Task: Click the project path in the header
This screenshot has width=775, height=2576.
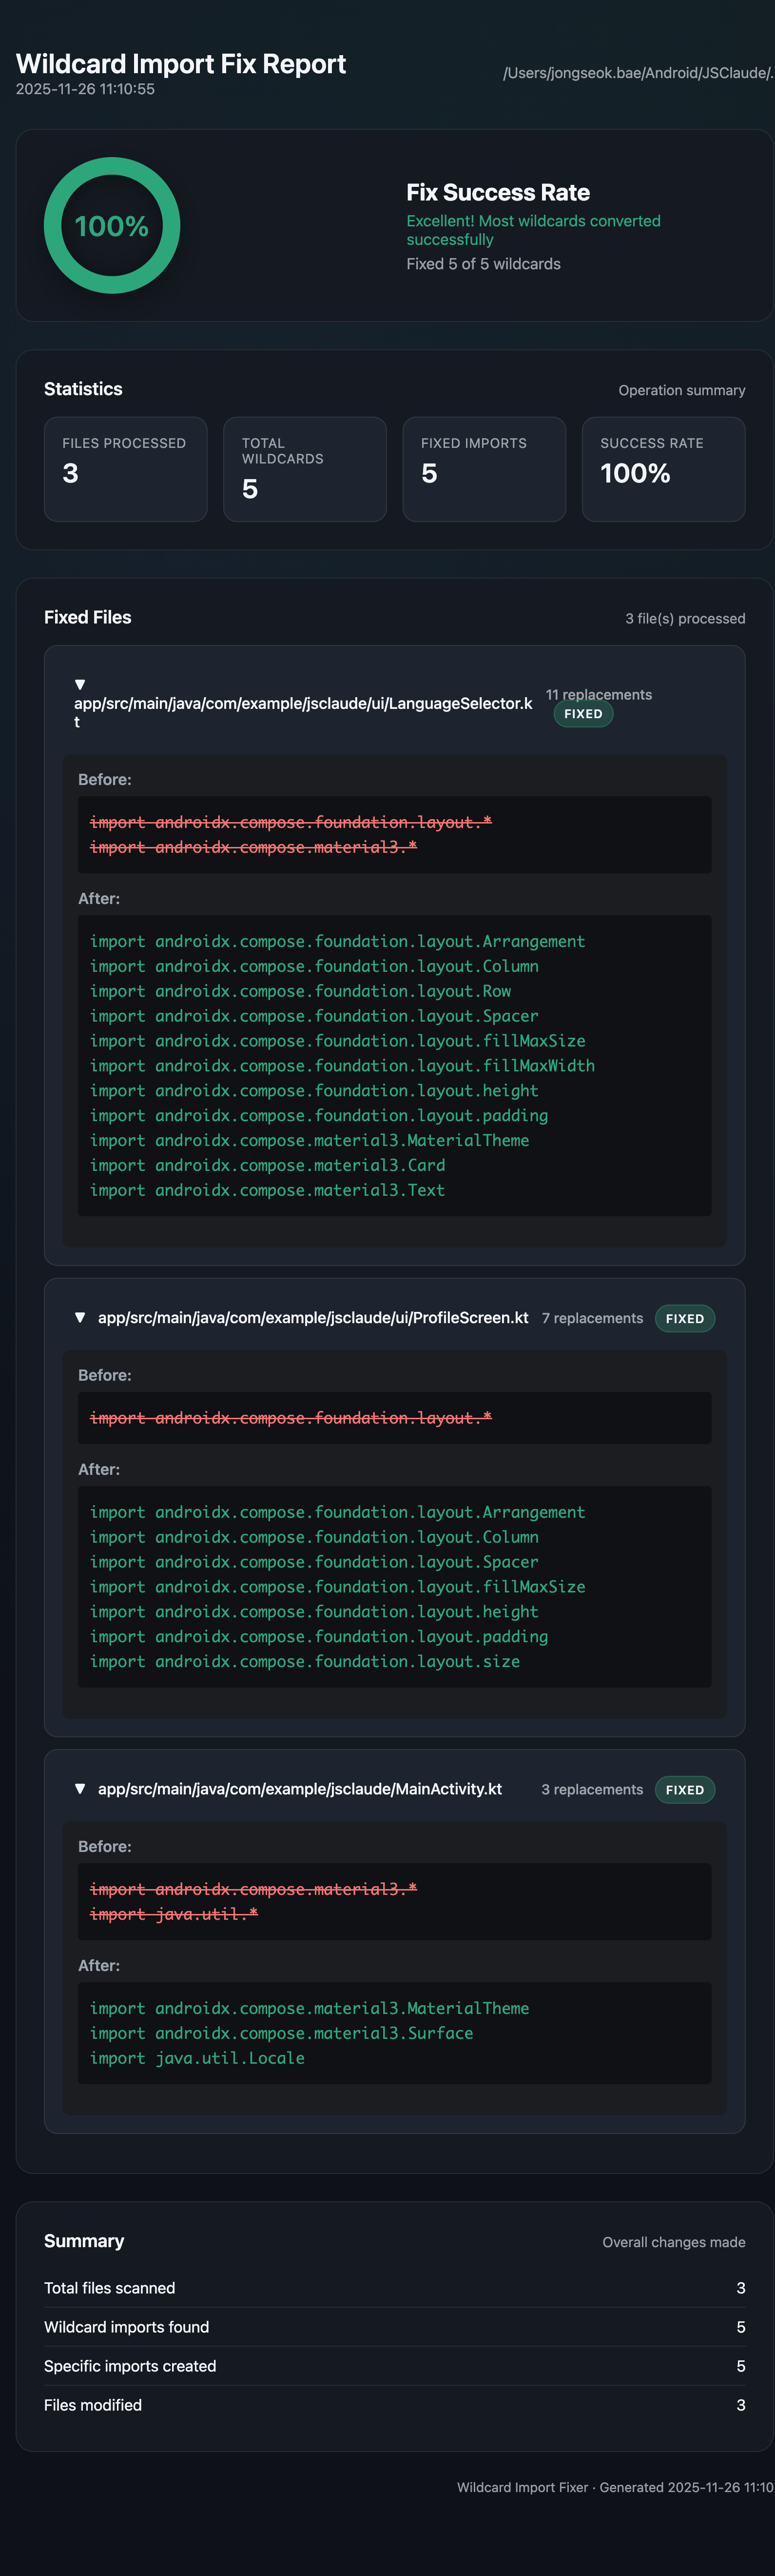Action: coord(637,73)
